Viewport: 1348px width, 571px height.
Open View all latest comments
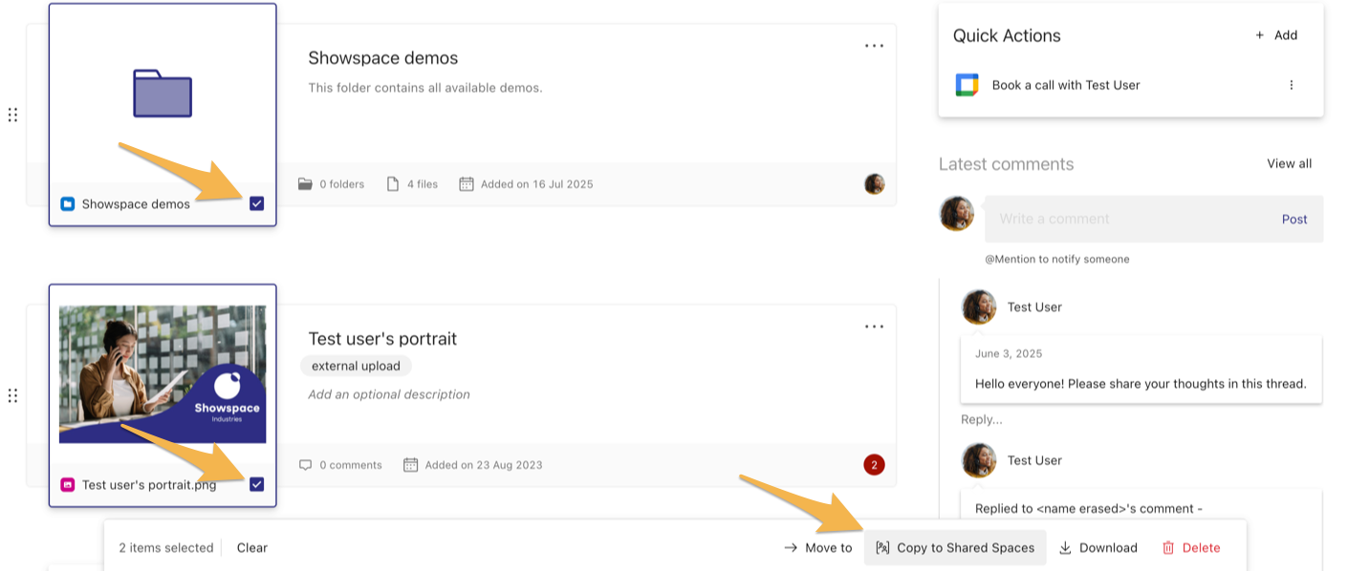(x=1289, y=163)
